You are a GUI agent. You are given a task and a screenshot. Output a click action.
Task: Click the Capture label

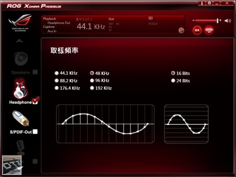coord(49,27)
